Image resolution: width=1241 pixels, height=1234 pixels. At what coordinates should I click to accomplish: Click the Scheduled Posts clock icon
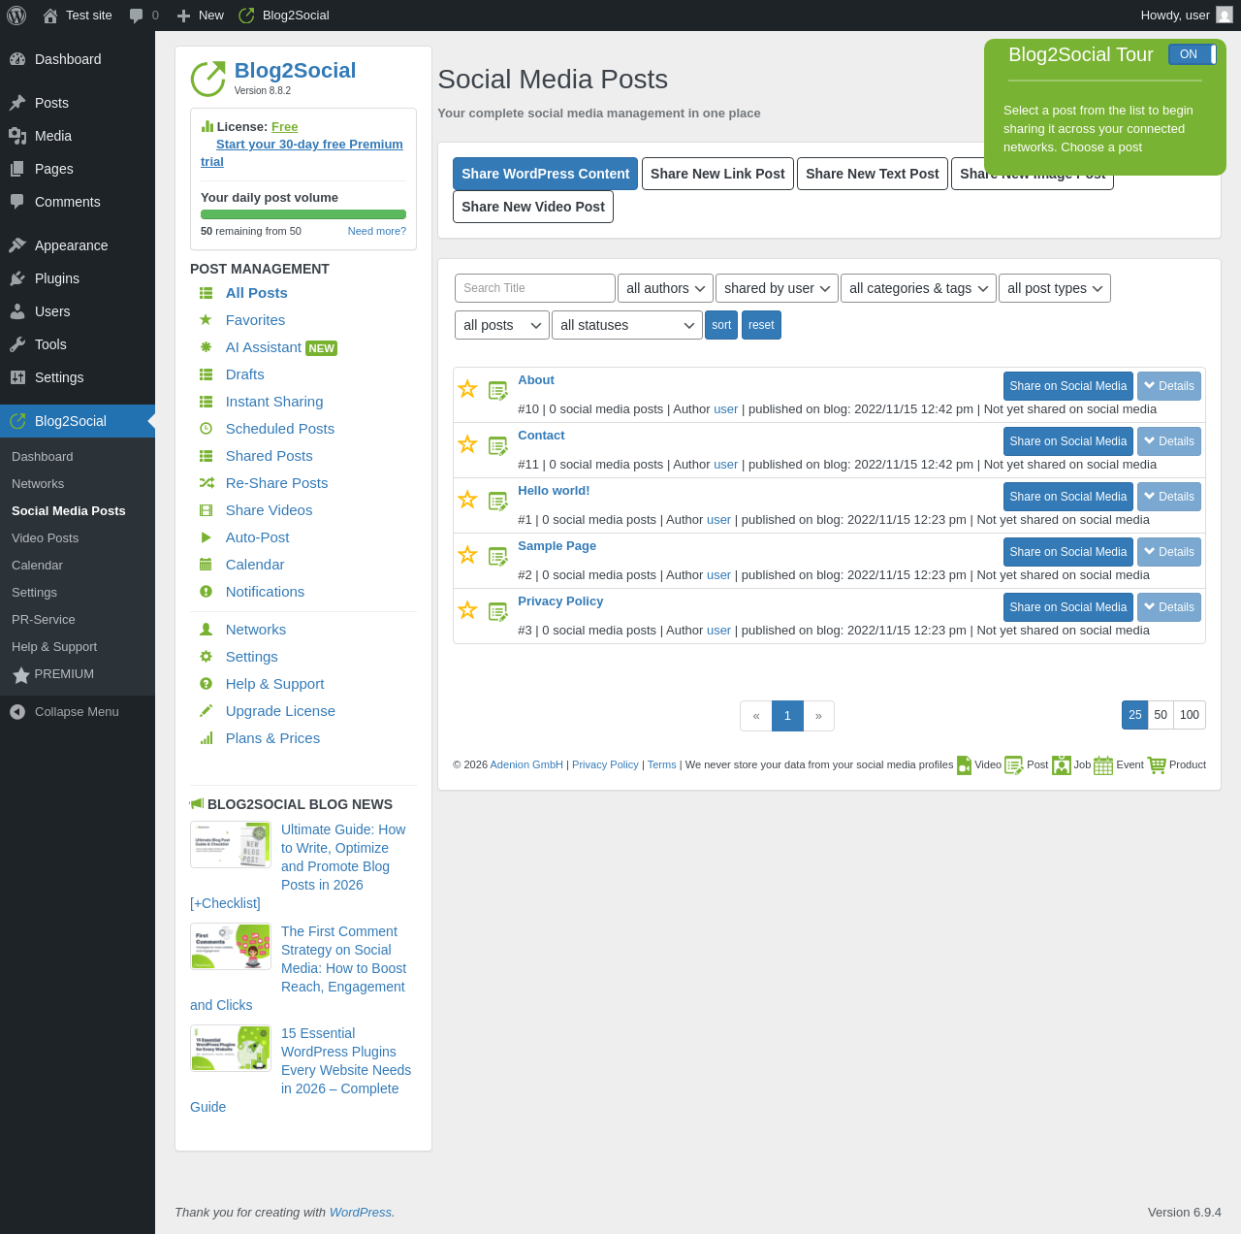coord(206,429)
